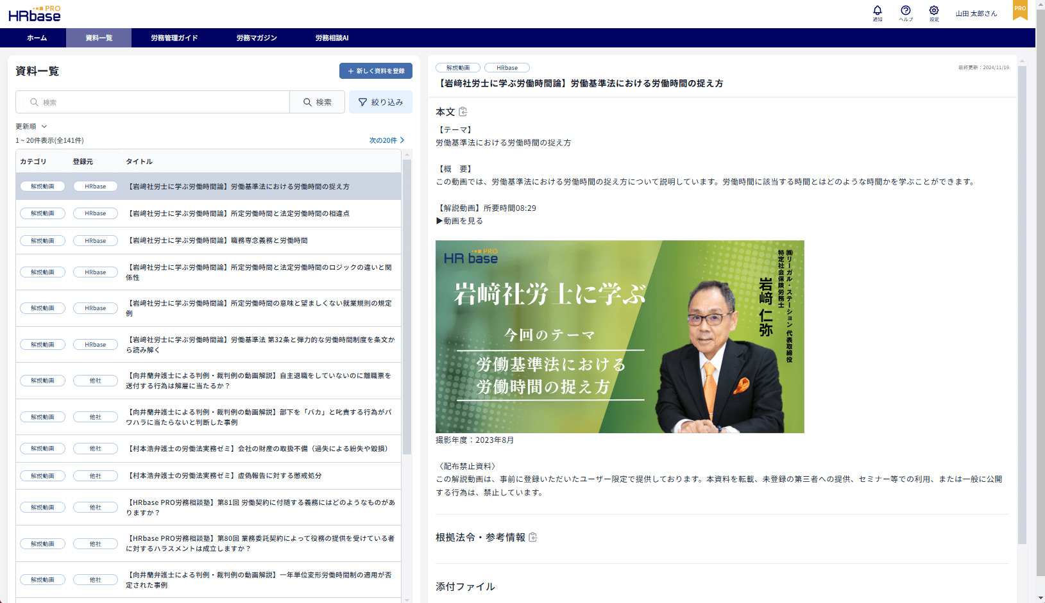This screenshot has width=1045, height=603.
Task: Open the settings gear icon
Action: click(x=934, y=11)
